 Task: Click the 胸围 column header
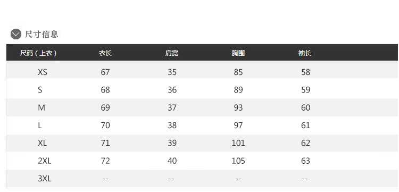(238, 53)
